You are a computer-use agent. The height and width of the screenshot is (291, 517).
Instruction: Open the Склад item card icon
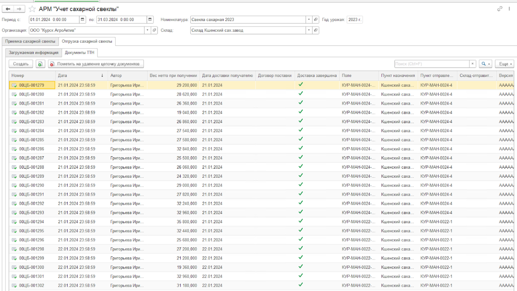316,30
